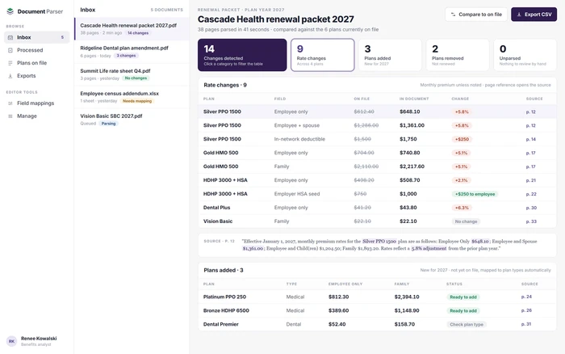This screenshot has width=565, height=354.
Task: Open Summit Life rate sheet Q4.pdf
Action: point(132,74)
